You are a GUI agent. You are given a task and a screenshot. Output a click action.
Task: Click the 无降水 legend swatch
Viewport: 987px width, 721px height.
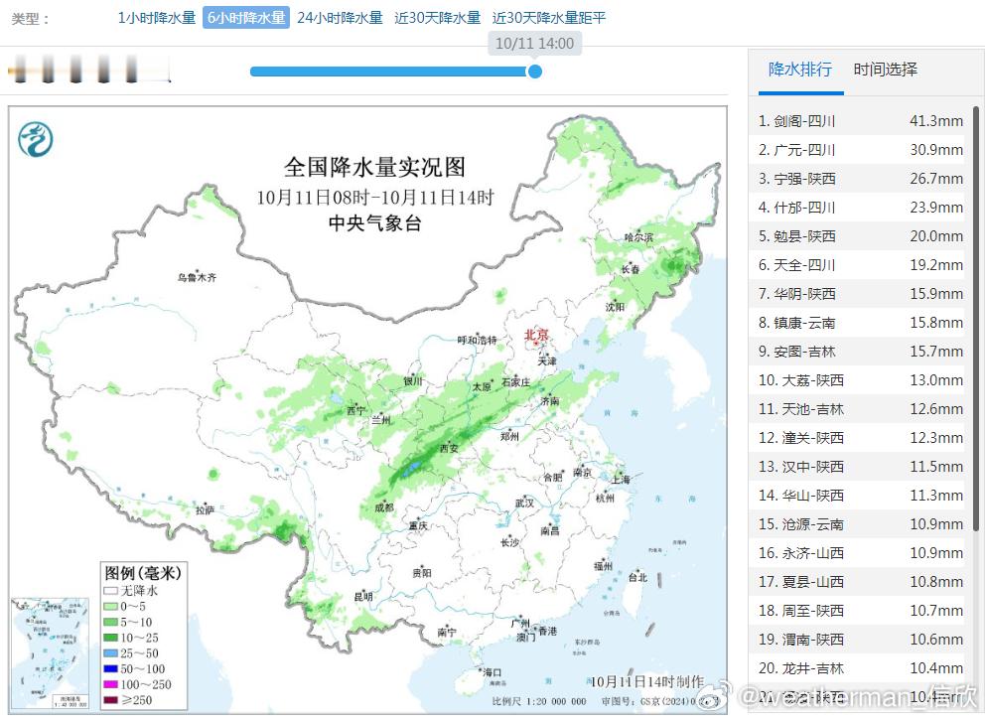pos(111,591)
